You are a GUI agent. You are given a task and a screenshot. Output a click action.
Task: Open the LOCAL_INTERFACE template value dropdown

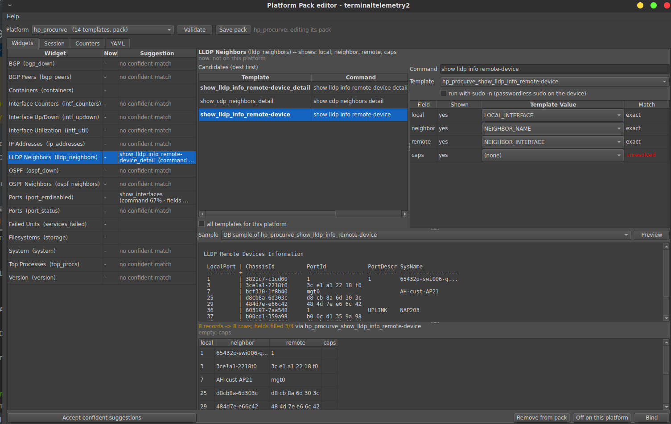pyautogui.click(x=552, y=115)
